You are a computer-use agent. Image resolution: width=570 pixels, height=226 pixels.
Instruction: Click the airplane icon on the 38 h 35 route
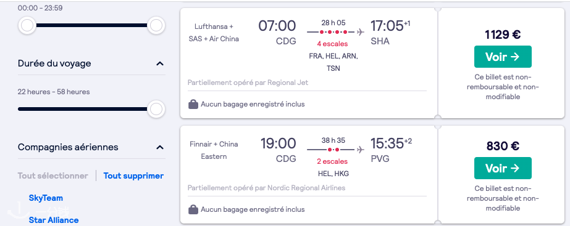pos(360,150)
